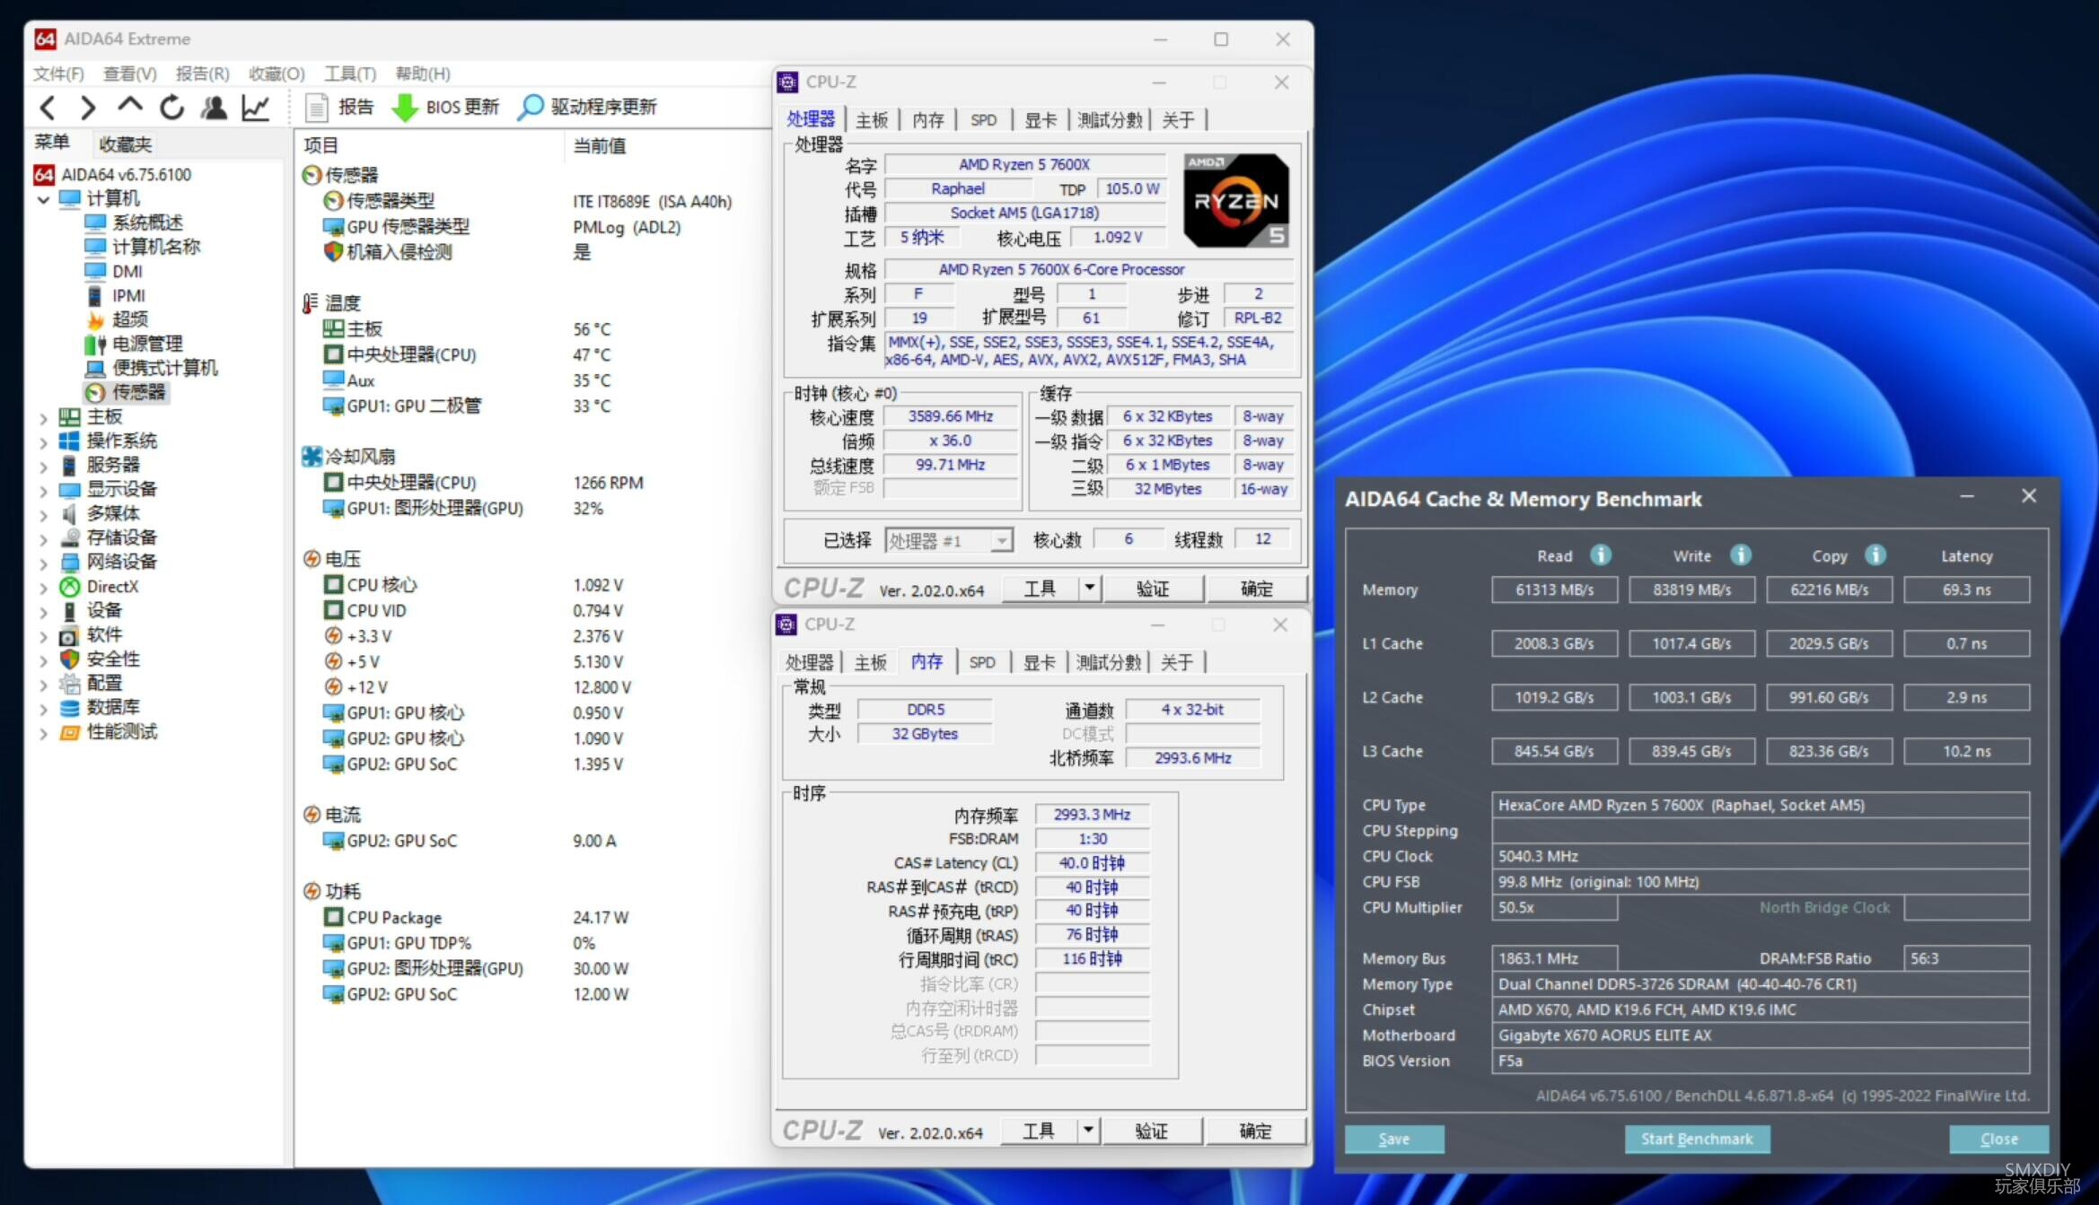Screen dimensions: 2099x1205
Task: Open 工具 dropdown arrow in upper CPU-Z
Action: pos(1089,588)
